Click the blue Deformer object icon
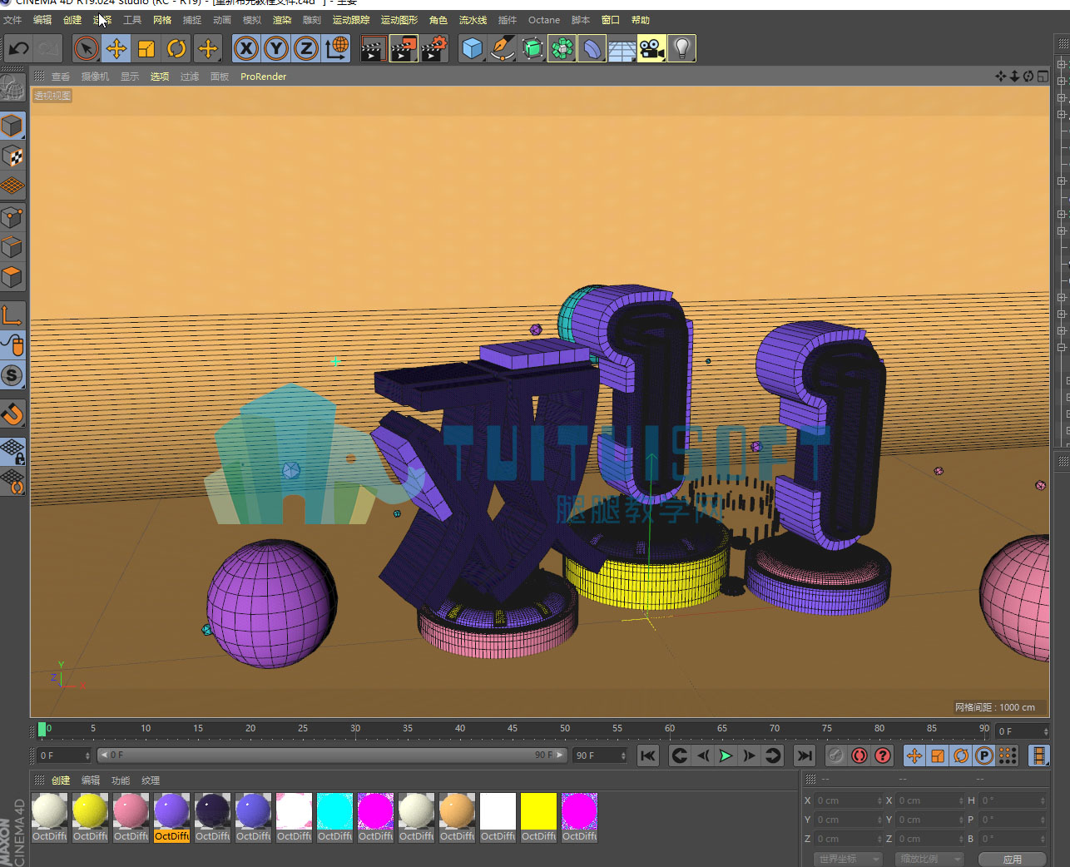1070x867 pixels. [x=592, y=49]
